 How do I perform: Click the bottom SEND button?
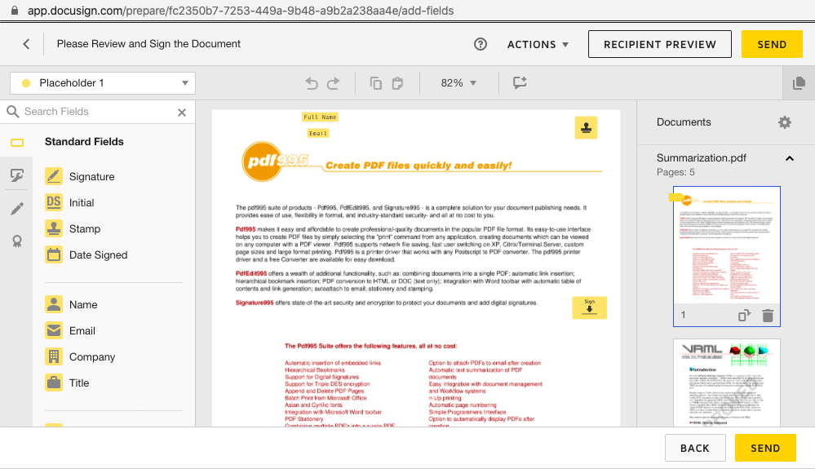point(765,449)
